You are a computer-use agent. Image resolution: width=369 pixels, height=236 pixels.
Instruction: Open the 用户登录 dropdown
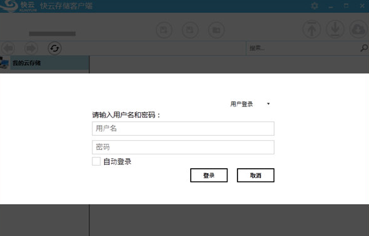pyautogui.click(x=250, y=104)
